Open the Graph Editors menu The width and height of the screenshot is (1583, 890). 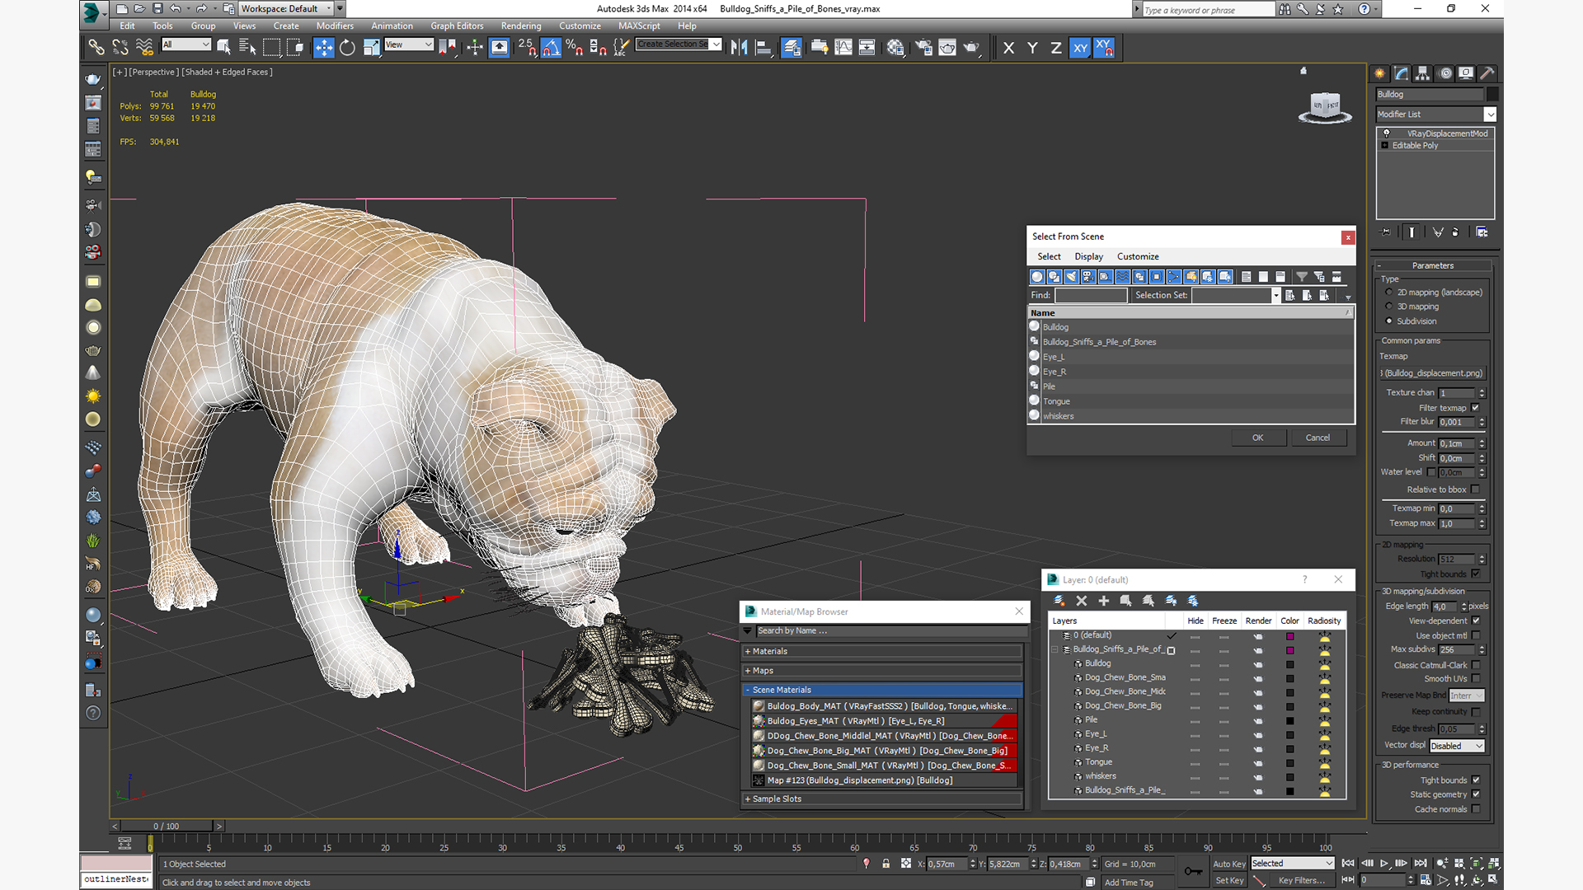(457, 26)
